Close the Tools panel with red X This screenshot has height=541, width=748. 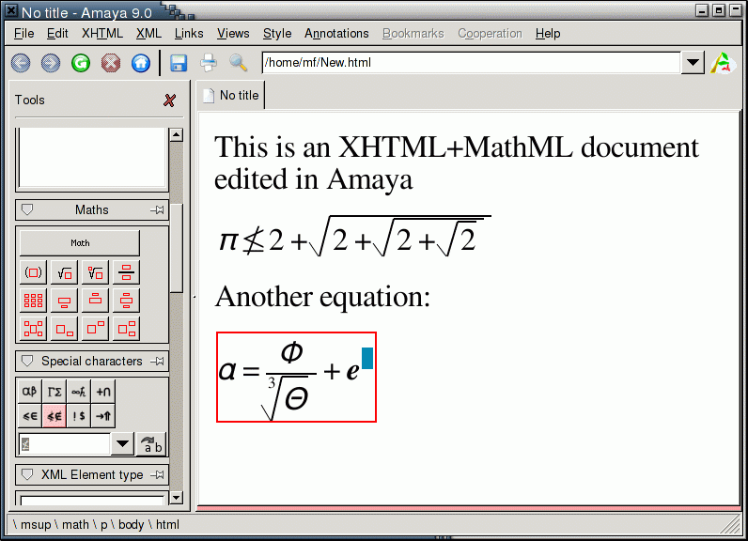(169, 100)
